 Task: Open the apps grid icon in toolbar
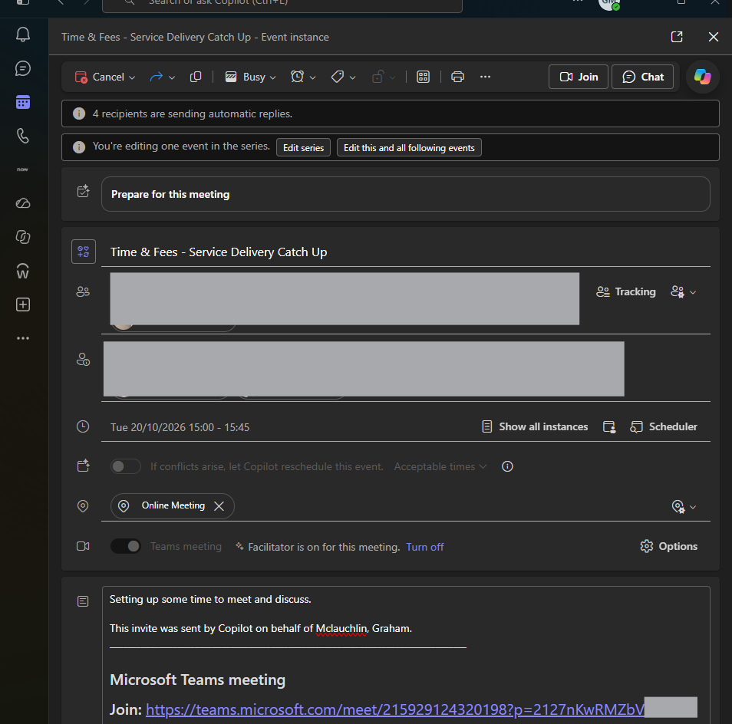(x=423, y=77)
